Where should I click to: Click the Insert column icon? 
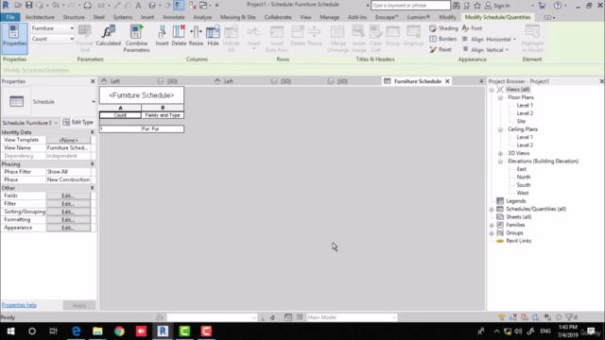coord(162,36)
